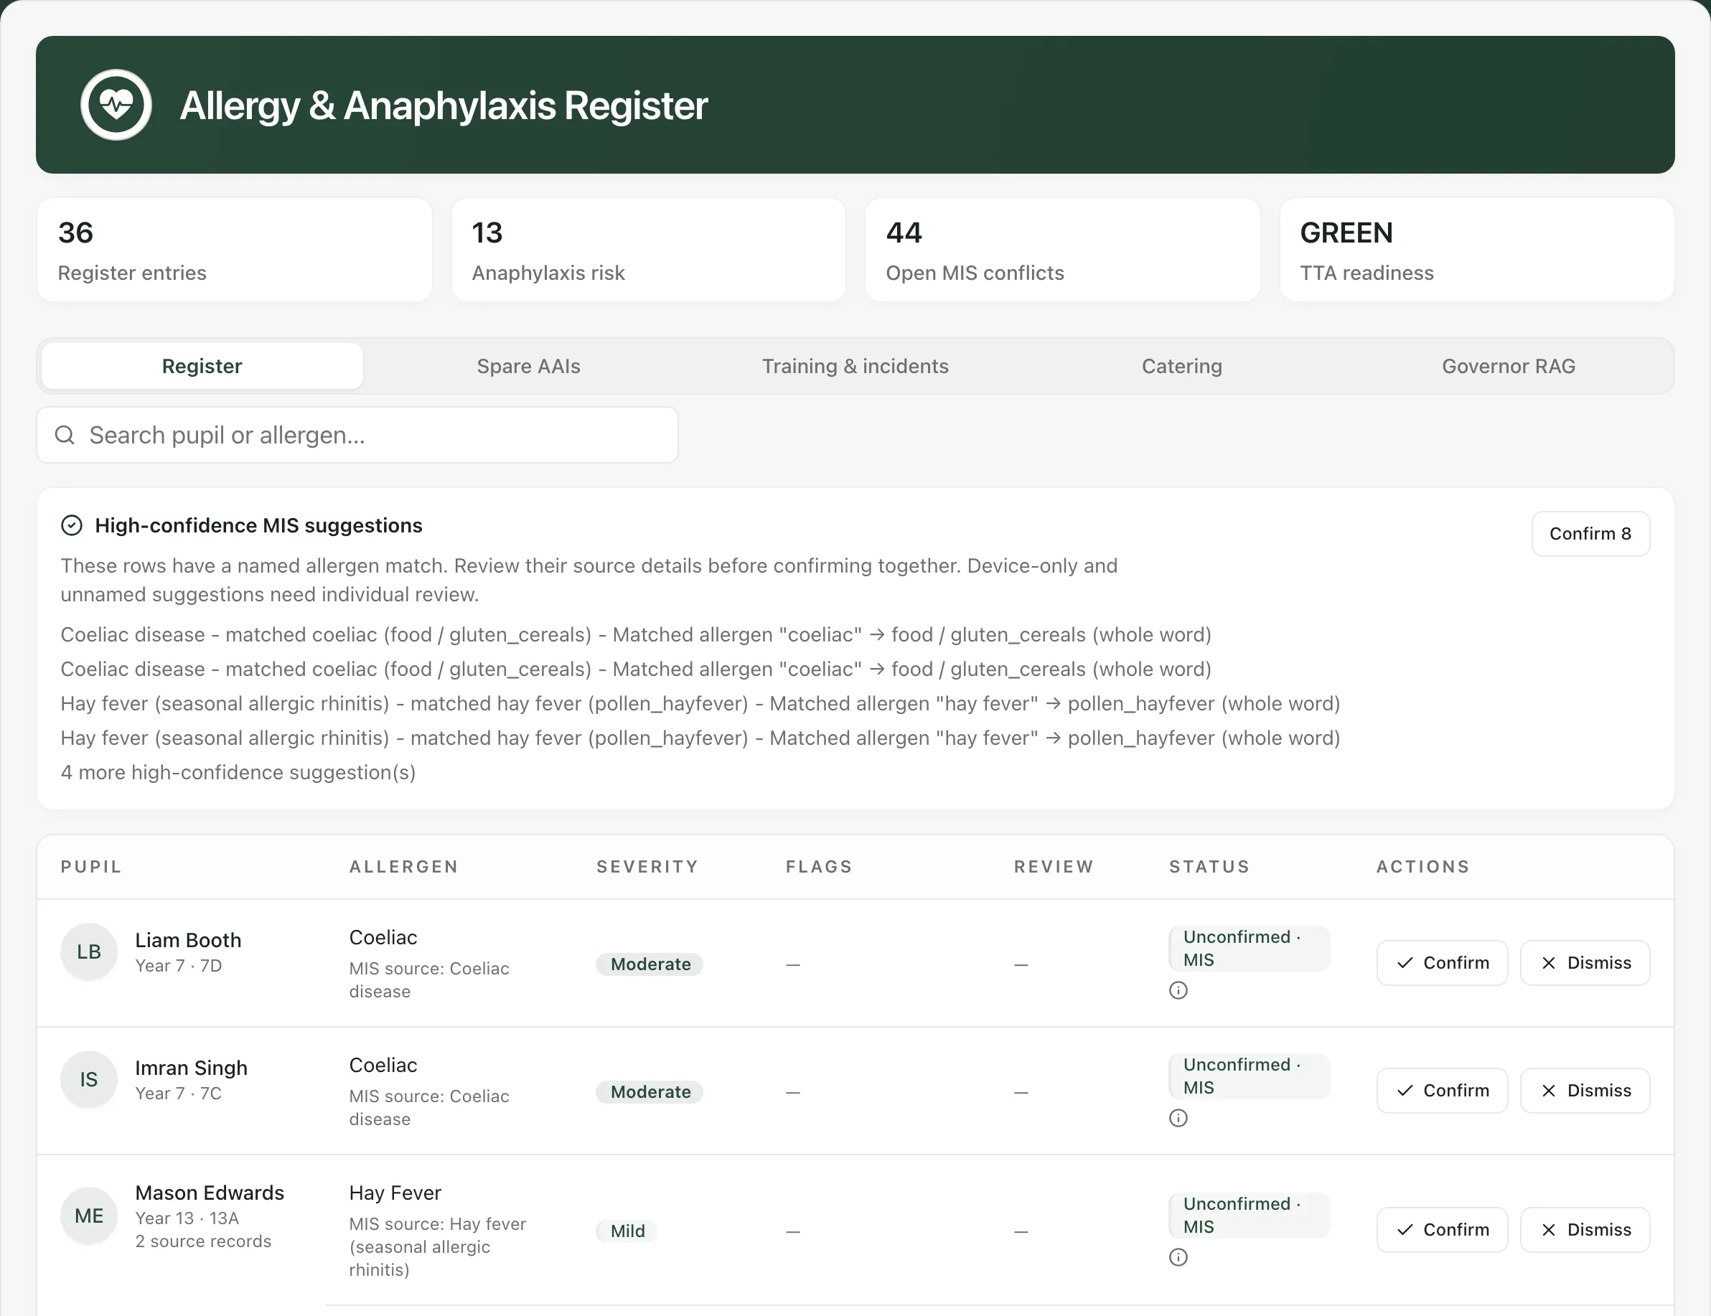Switch to the Register tab

(x=202, y=366)
